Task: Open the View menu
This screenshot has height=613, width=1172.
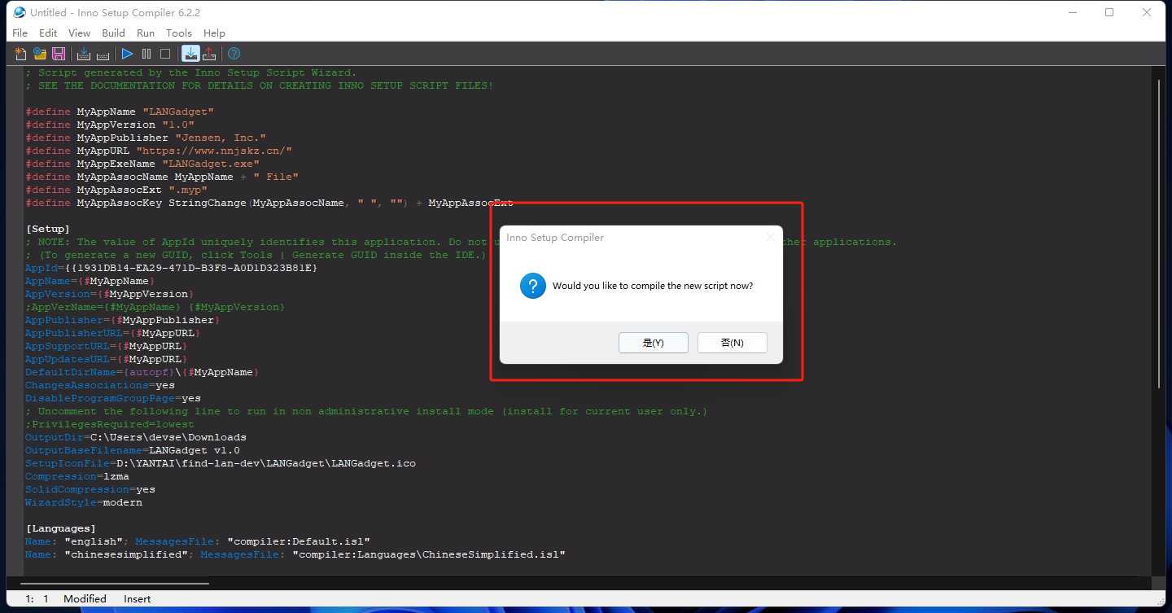Action: coord(80,33)
